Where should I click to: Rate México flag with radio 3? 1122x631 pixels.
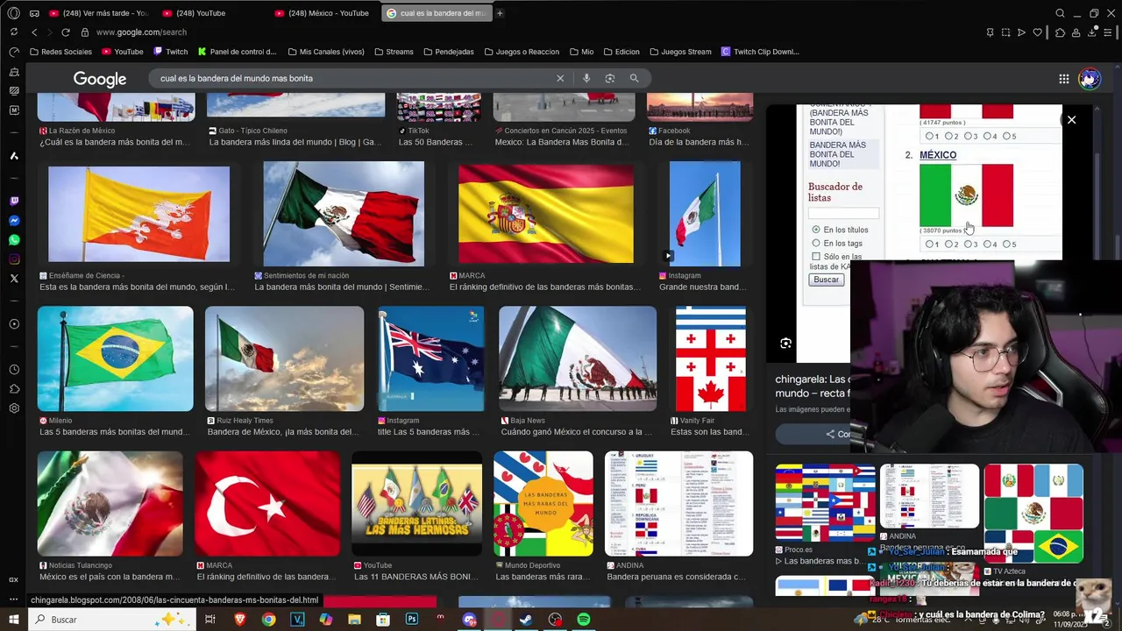click(x=968, y=245)
